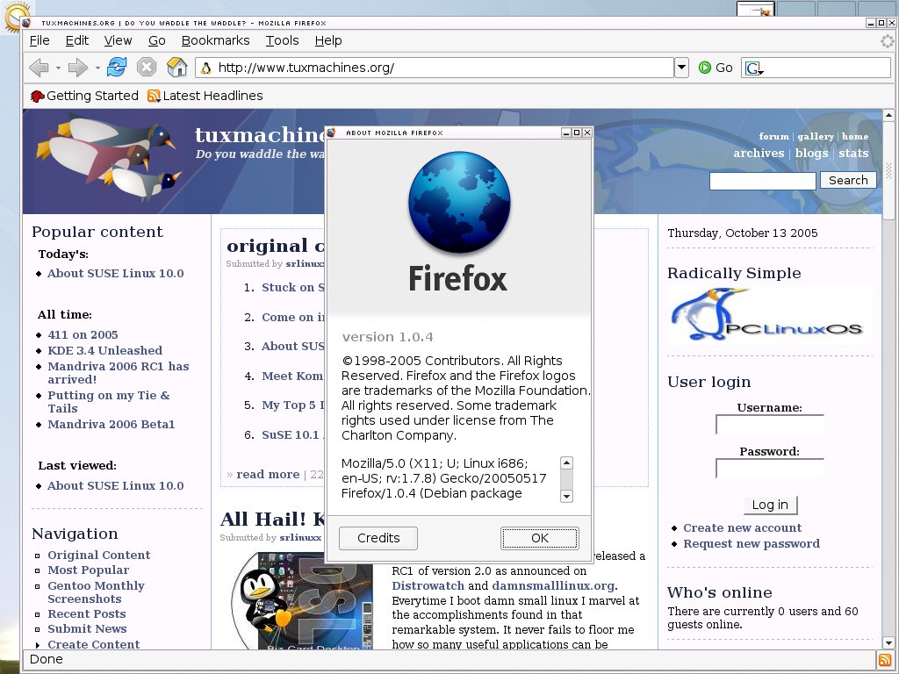Go to the Home page icon
This screenshot has width=899, height=674.
pyautogui.click(x=176, y=67)
